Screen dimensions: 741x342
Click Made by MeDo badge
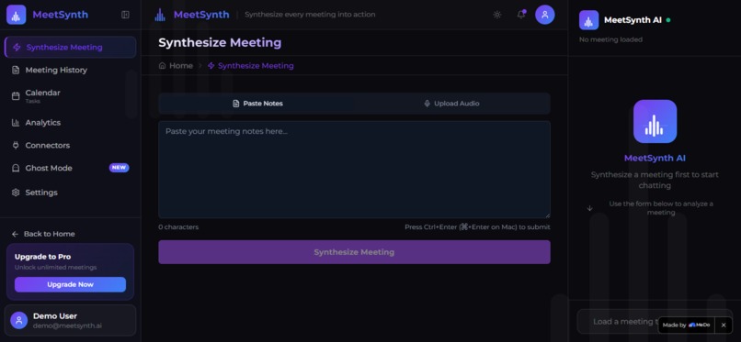686,325
